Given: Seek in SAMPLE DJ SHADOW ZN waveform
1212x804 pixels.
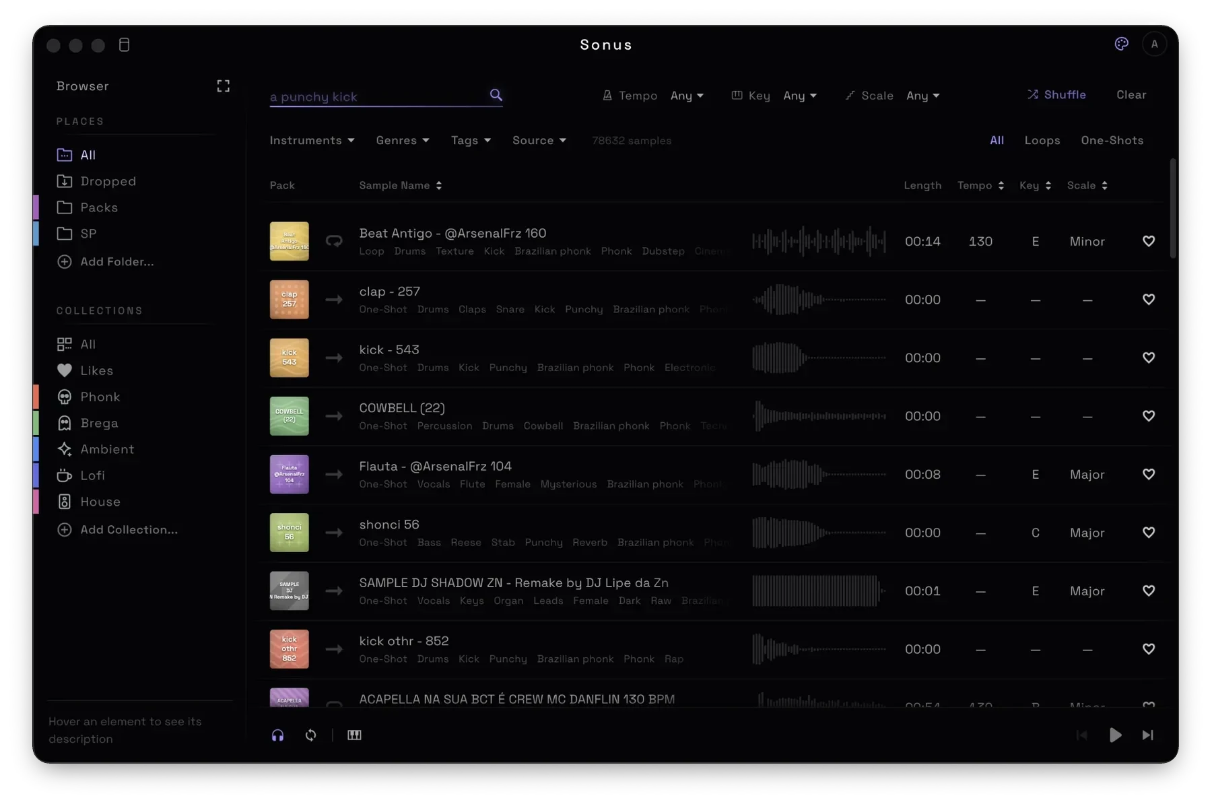Looking at the screenshot, I should pos(819,591).
